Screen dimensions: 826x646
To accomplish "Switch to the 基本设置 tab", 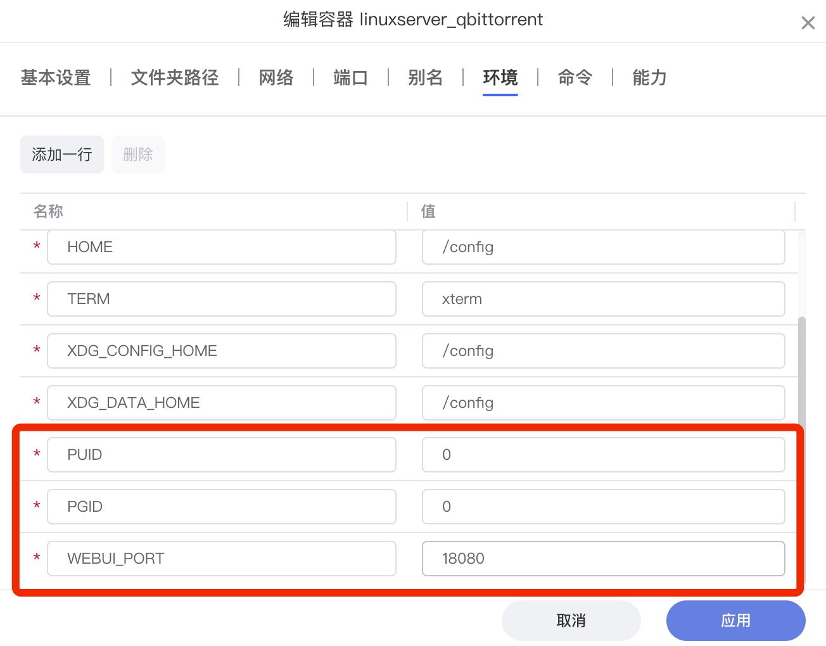I will pyautogui.click(x=56, y=78).
